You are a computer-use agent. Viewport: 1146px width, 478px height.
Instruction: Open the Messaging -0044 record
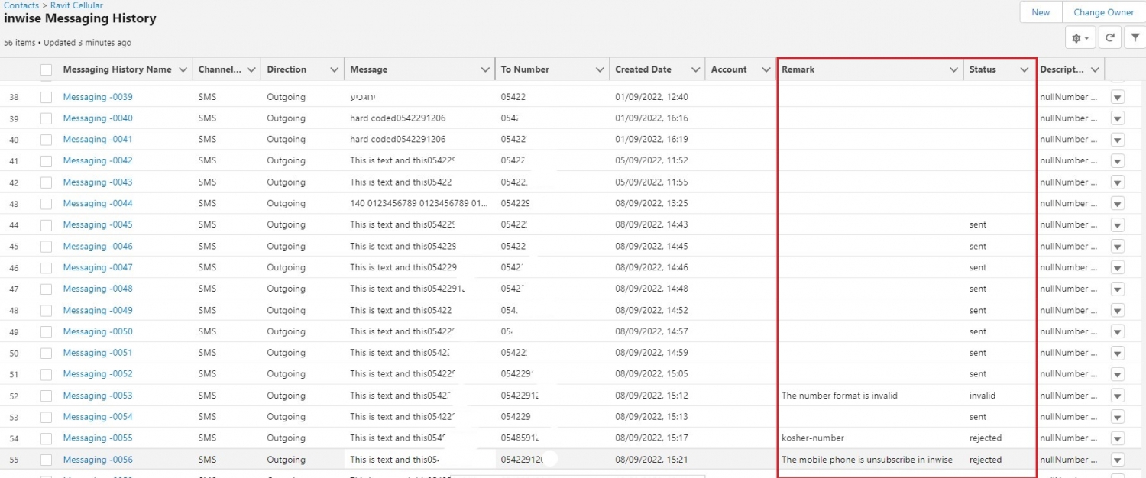97,203
